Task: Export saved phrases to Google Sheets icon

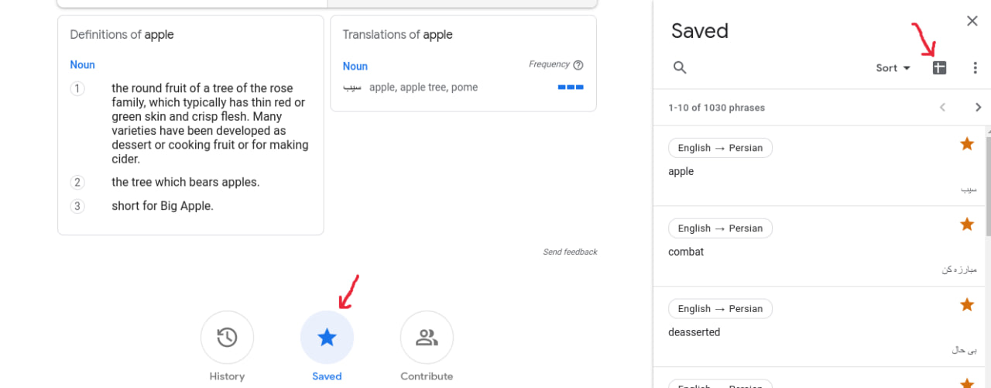Action: coord(939,67)
